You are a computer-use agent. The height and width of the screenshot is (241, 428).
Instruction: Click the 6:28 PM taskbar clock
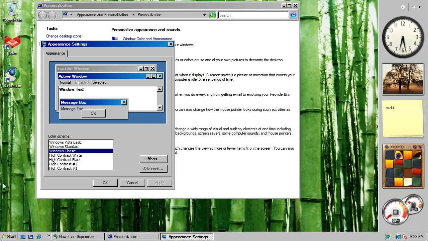click(x=417, y=237)
